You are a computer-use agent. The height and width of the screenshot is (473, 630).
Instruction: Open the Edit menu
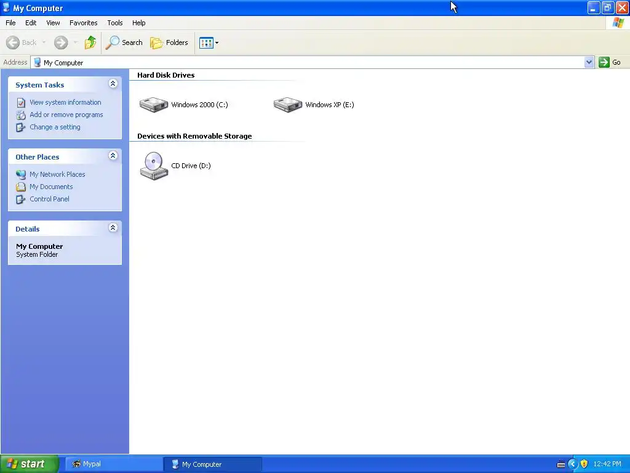coord(31,23)
